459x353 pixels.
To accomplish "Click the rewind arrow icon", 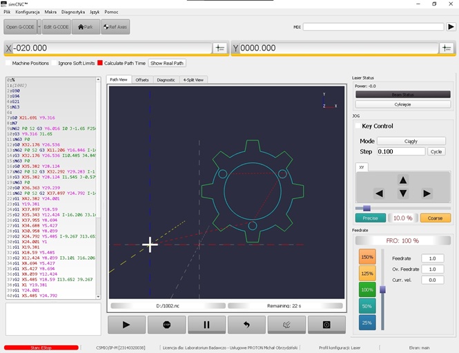I will tap(246, 324).
